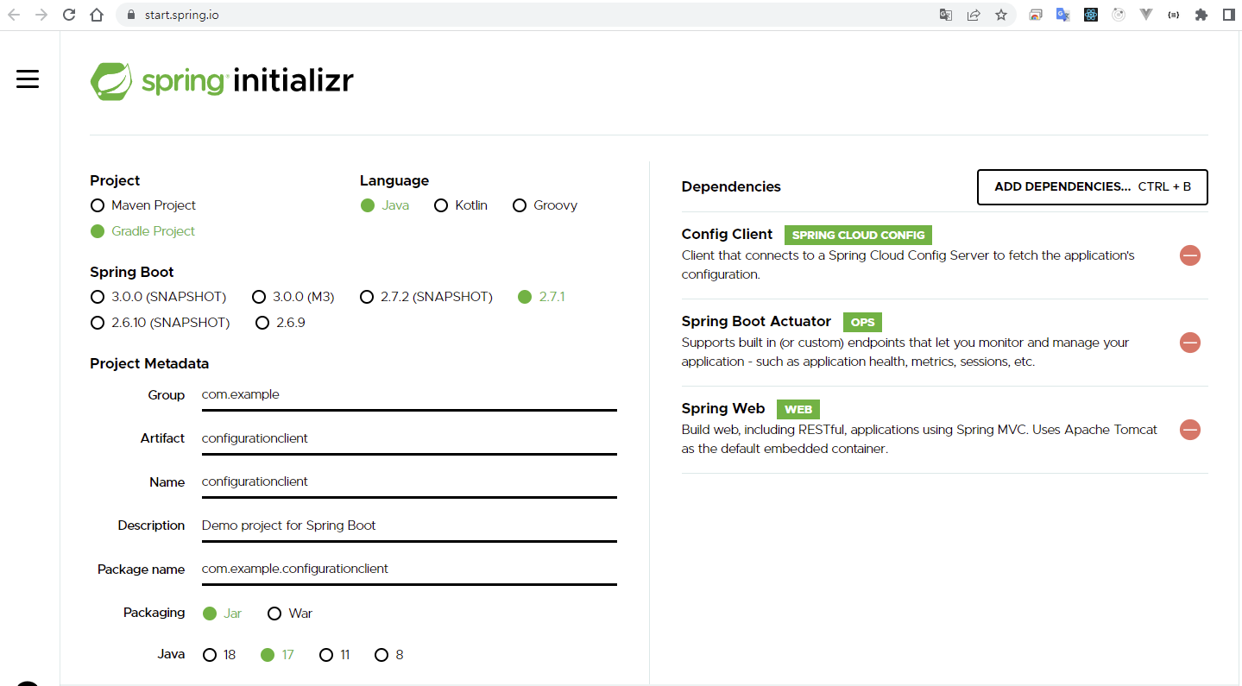The height and width of the screenshot is (686, 1242).
Task: Select Spring Boot 2.6.10 (SNAPSHOT)
Action: (x=160, y=323)
